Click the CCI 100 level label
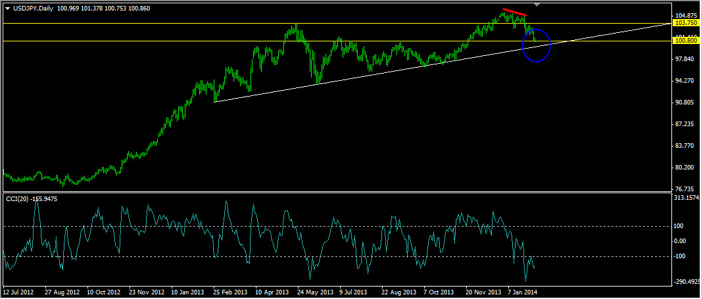Screen dimensions: 701x299 coord(679,226)
